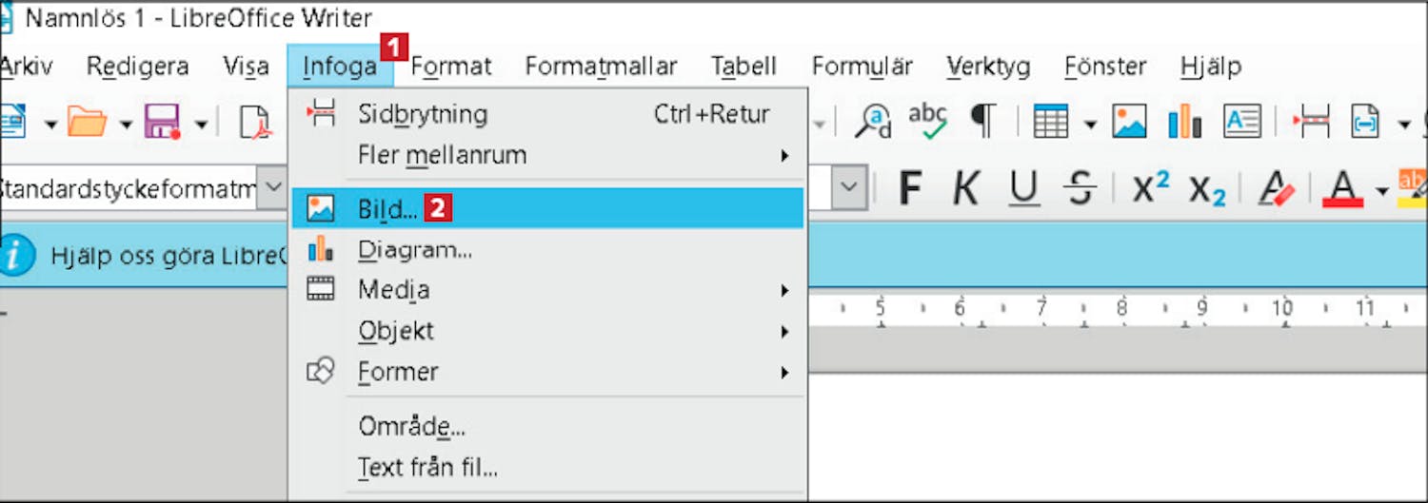The height and width of the screenshot is (503, 1428).
Task: Click the Insert Text Box icon
Action: pos(1242,122)
